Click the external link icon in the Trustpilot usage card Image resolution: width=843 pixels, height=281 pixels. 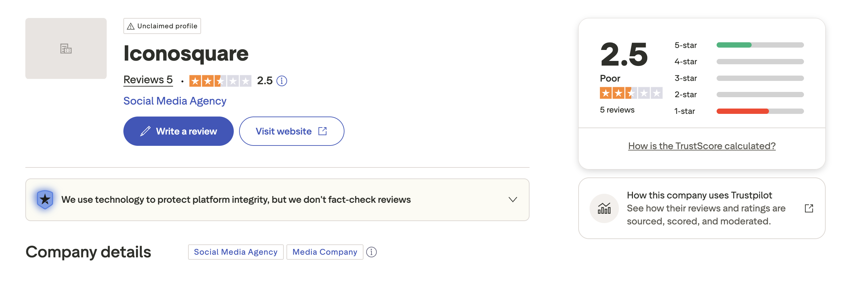tap(810, 208)
